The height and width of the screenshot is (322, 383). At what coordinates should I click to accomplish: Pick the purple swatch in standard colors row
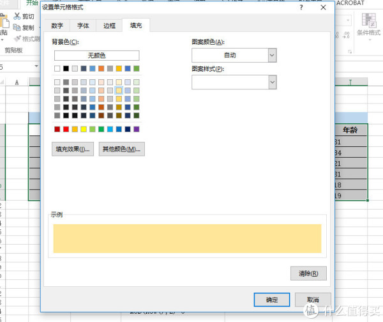point(136,129)
